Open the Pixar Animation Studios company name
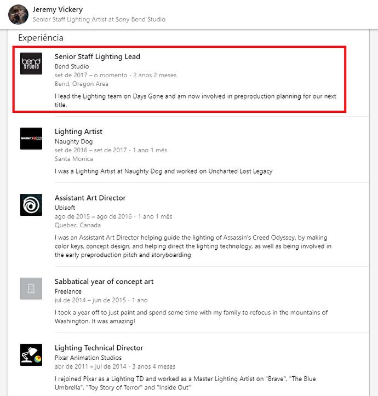 click(88, 358)
